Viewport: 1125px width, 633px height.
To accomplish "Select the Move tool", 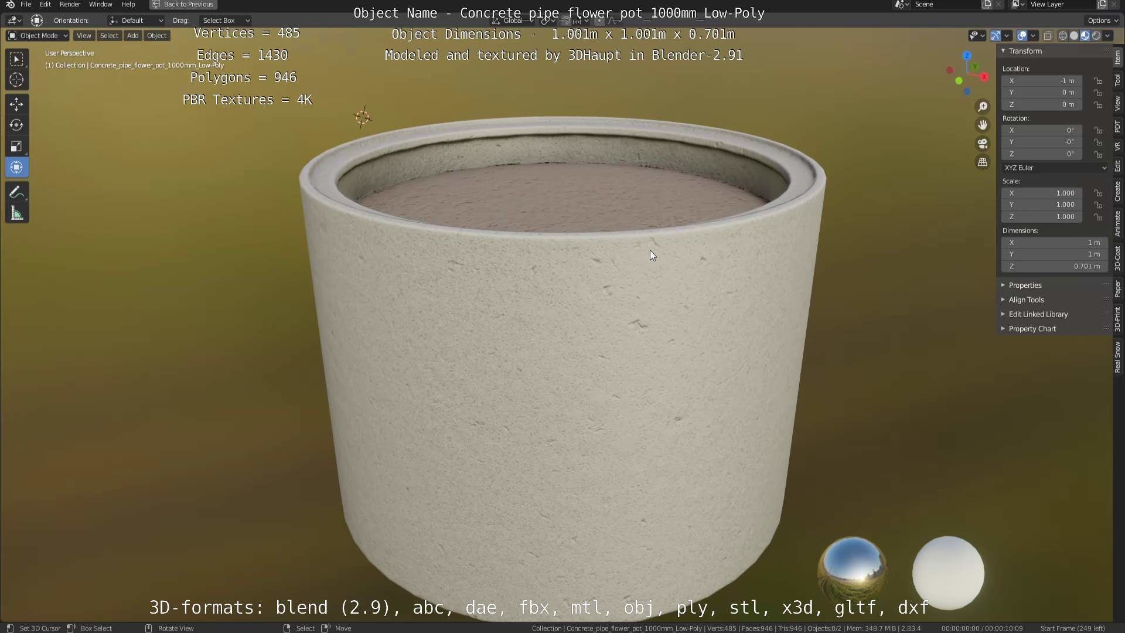I will click(16, 104).
